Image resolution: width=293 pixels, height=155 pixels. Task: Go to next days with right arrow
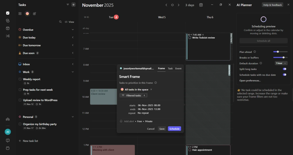(x=178, y=5)
